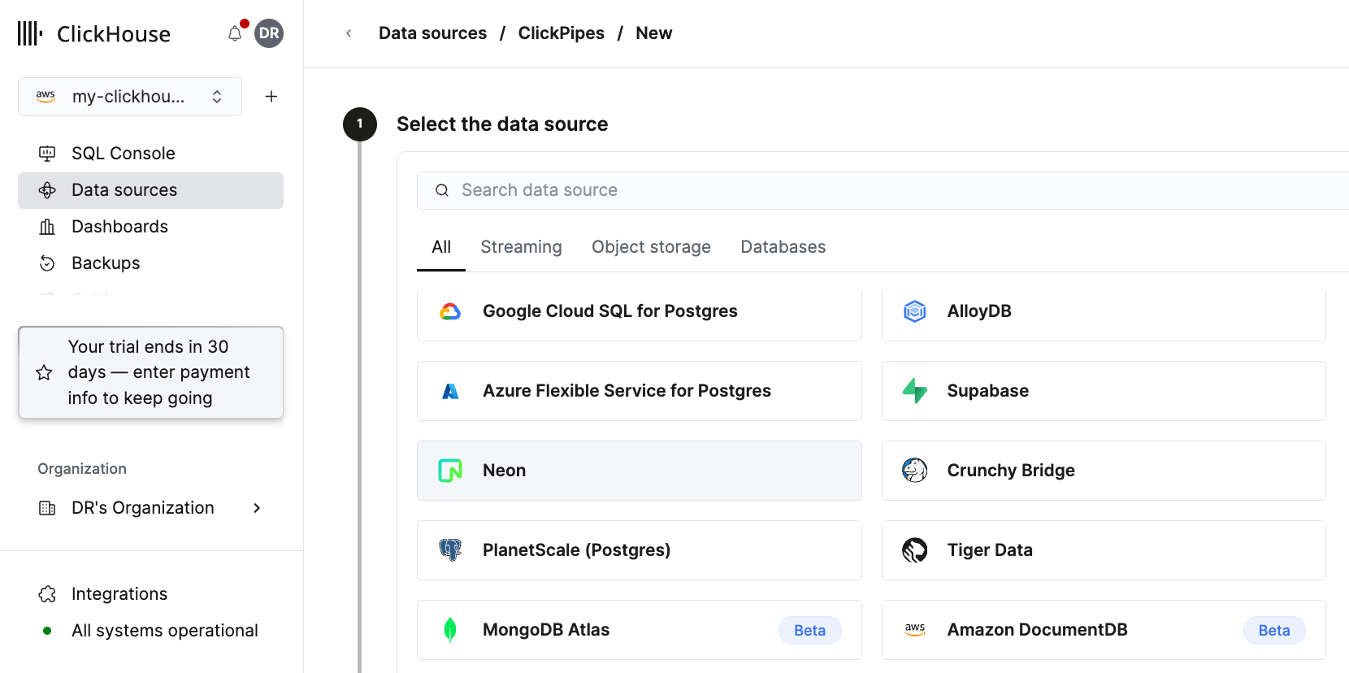
Task: Click the Google Cloud logo icon
Action: click(450, 311)
